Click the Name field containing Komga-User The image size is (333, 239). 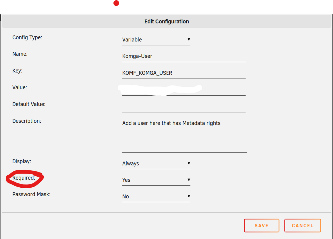click(184, 56)
